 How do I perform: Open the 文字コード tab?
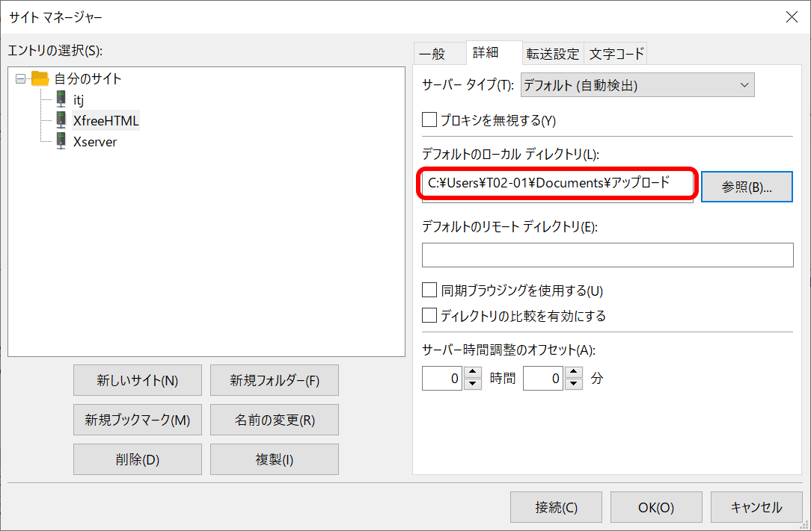click(616, 54)
